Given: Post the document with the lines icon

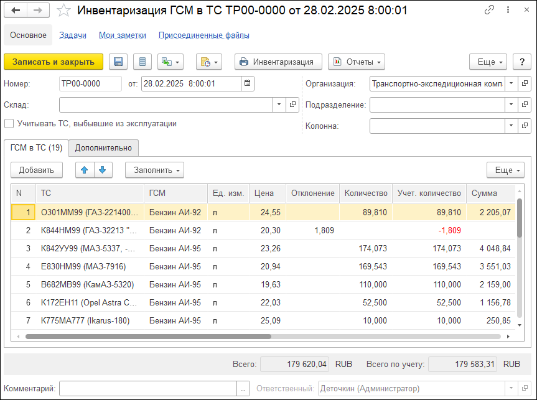Looking at the screenshot, I should 142,62.
